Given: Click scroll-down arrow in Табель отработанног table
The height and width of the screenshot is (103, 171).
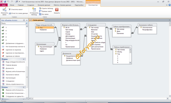Looking at the screenshot, I should tap(130, 63).
